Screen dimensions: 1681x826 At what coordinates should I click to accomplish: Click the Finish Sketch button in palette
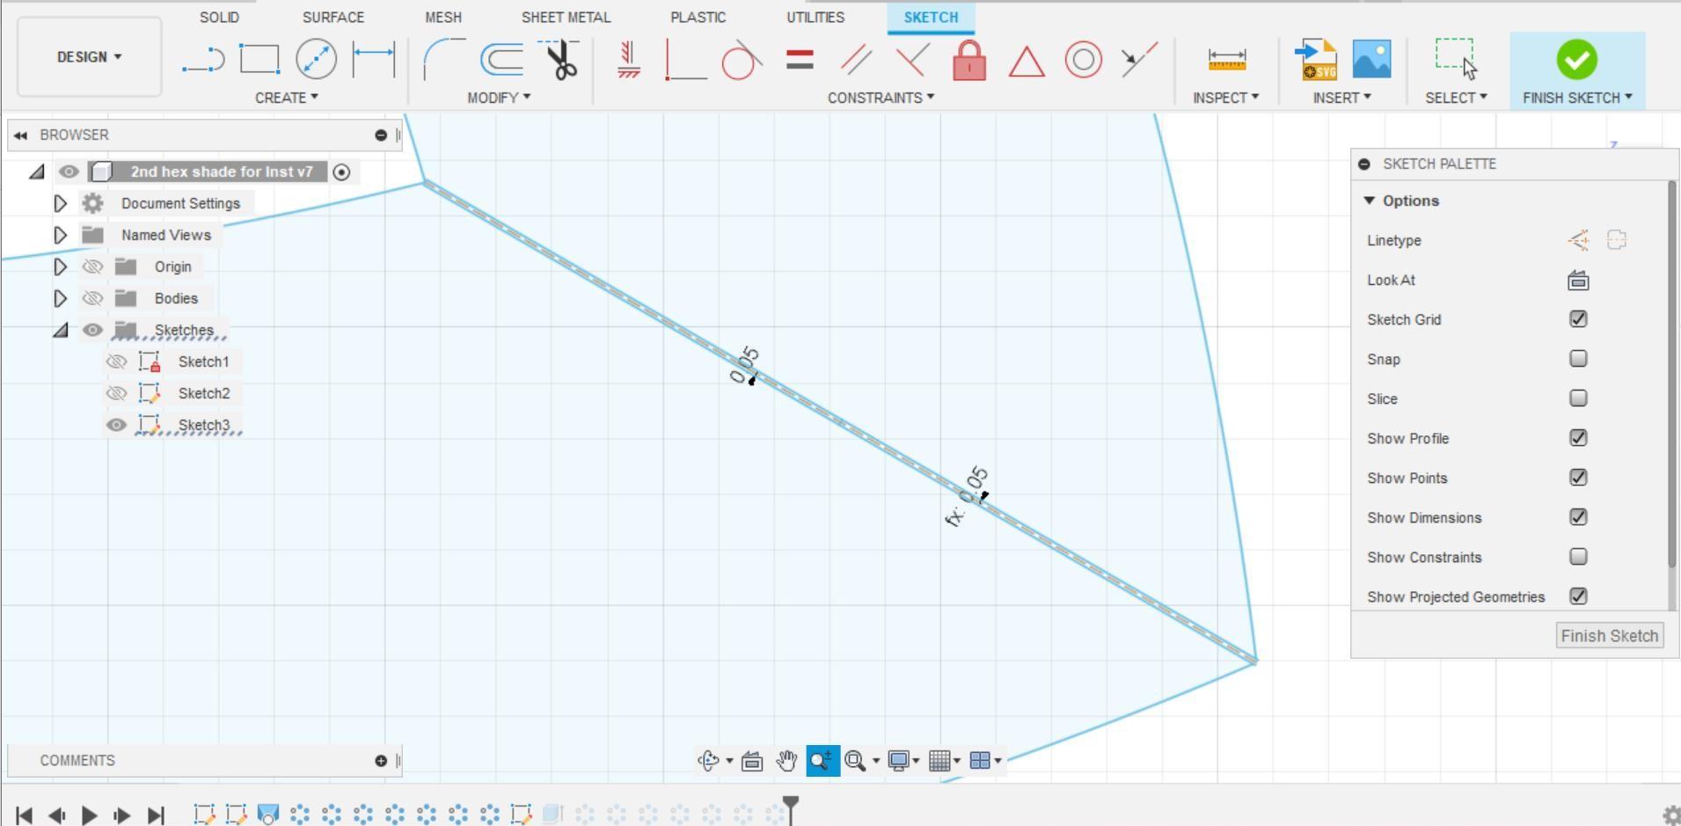1610,636
